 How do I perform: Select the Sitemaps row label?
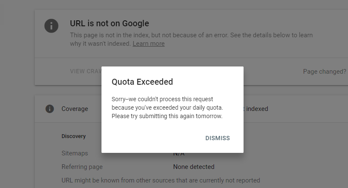point(74,153)
